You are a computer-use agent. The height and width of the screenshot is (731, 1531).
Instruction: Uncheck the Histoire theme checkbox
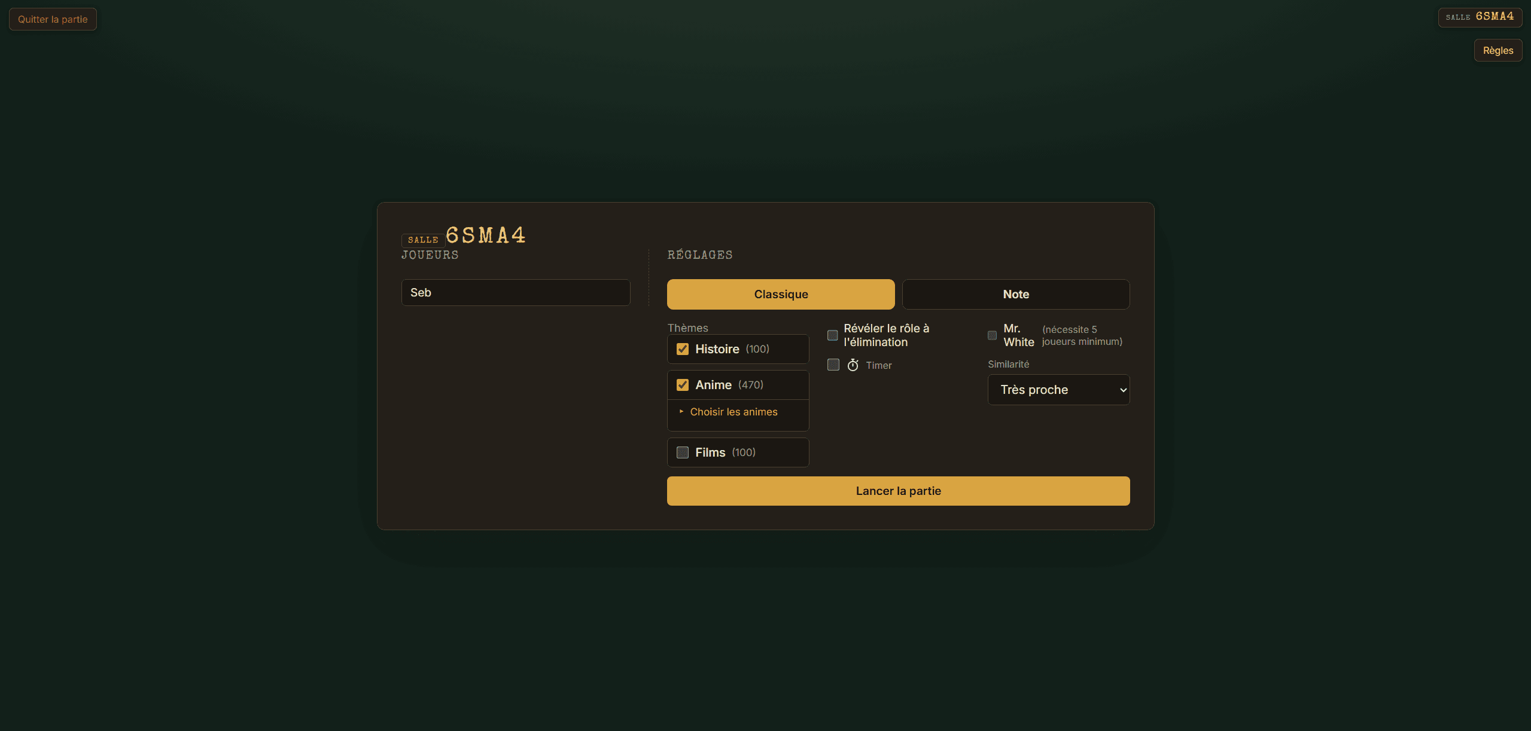tap(682, 349)
